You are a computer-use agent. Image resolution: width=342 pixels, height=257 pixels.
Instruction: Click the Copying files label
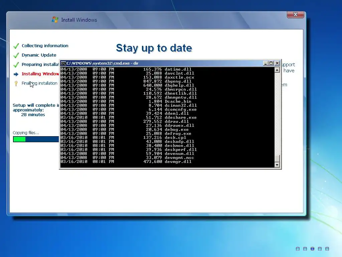[26, 133]
